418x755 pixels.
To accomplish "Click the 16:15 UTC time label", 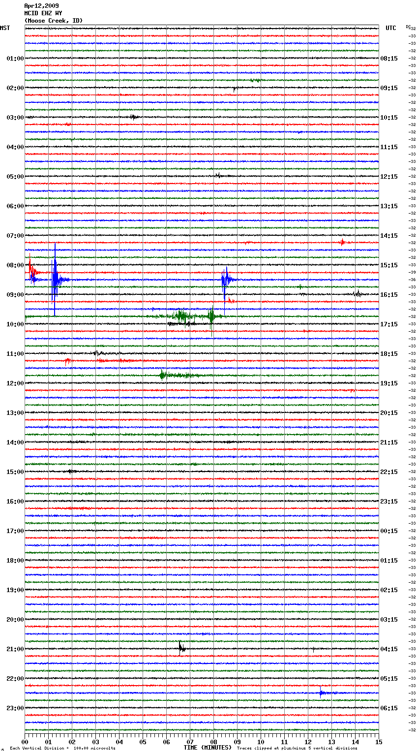I will click(x=389, y=295).
